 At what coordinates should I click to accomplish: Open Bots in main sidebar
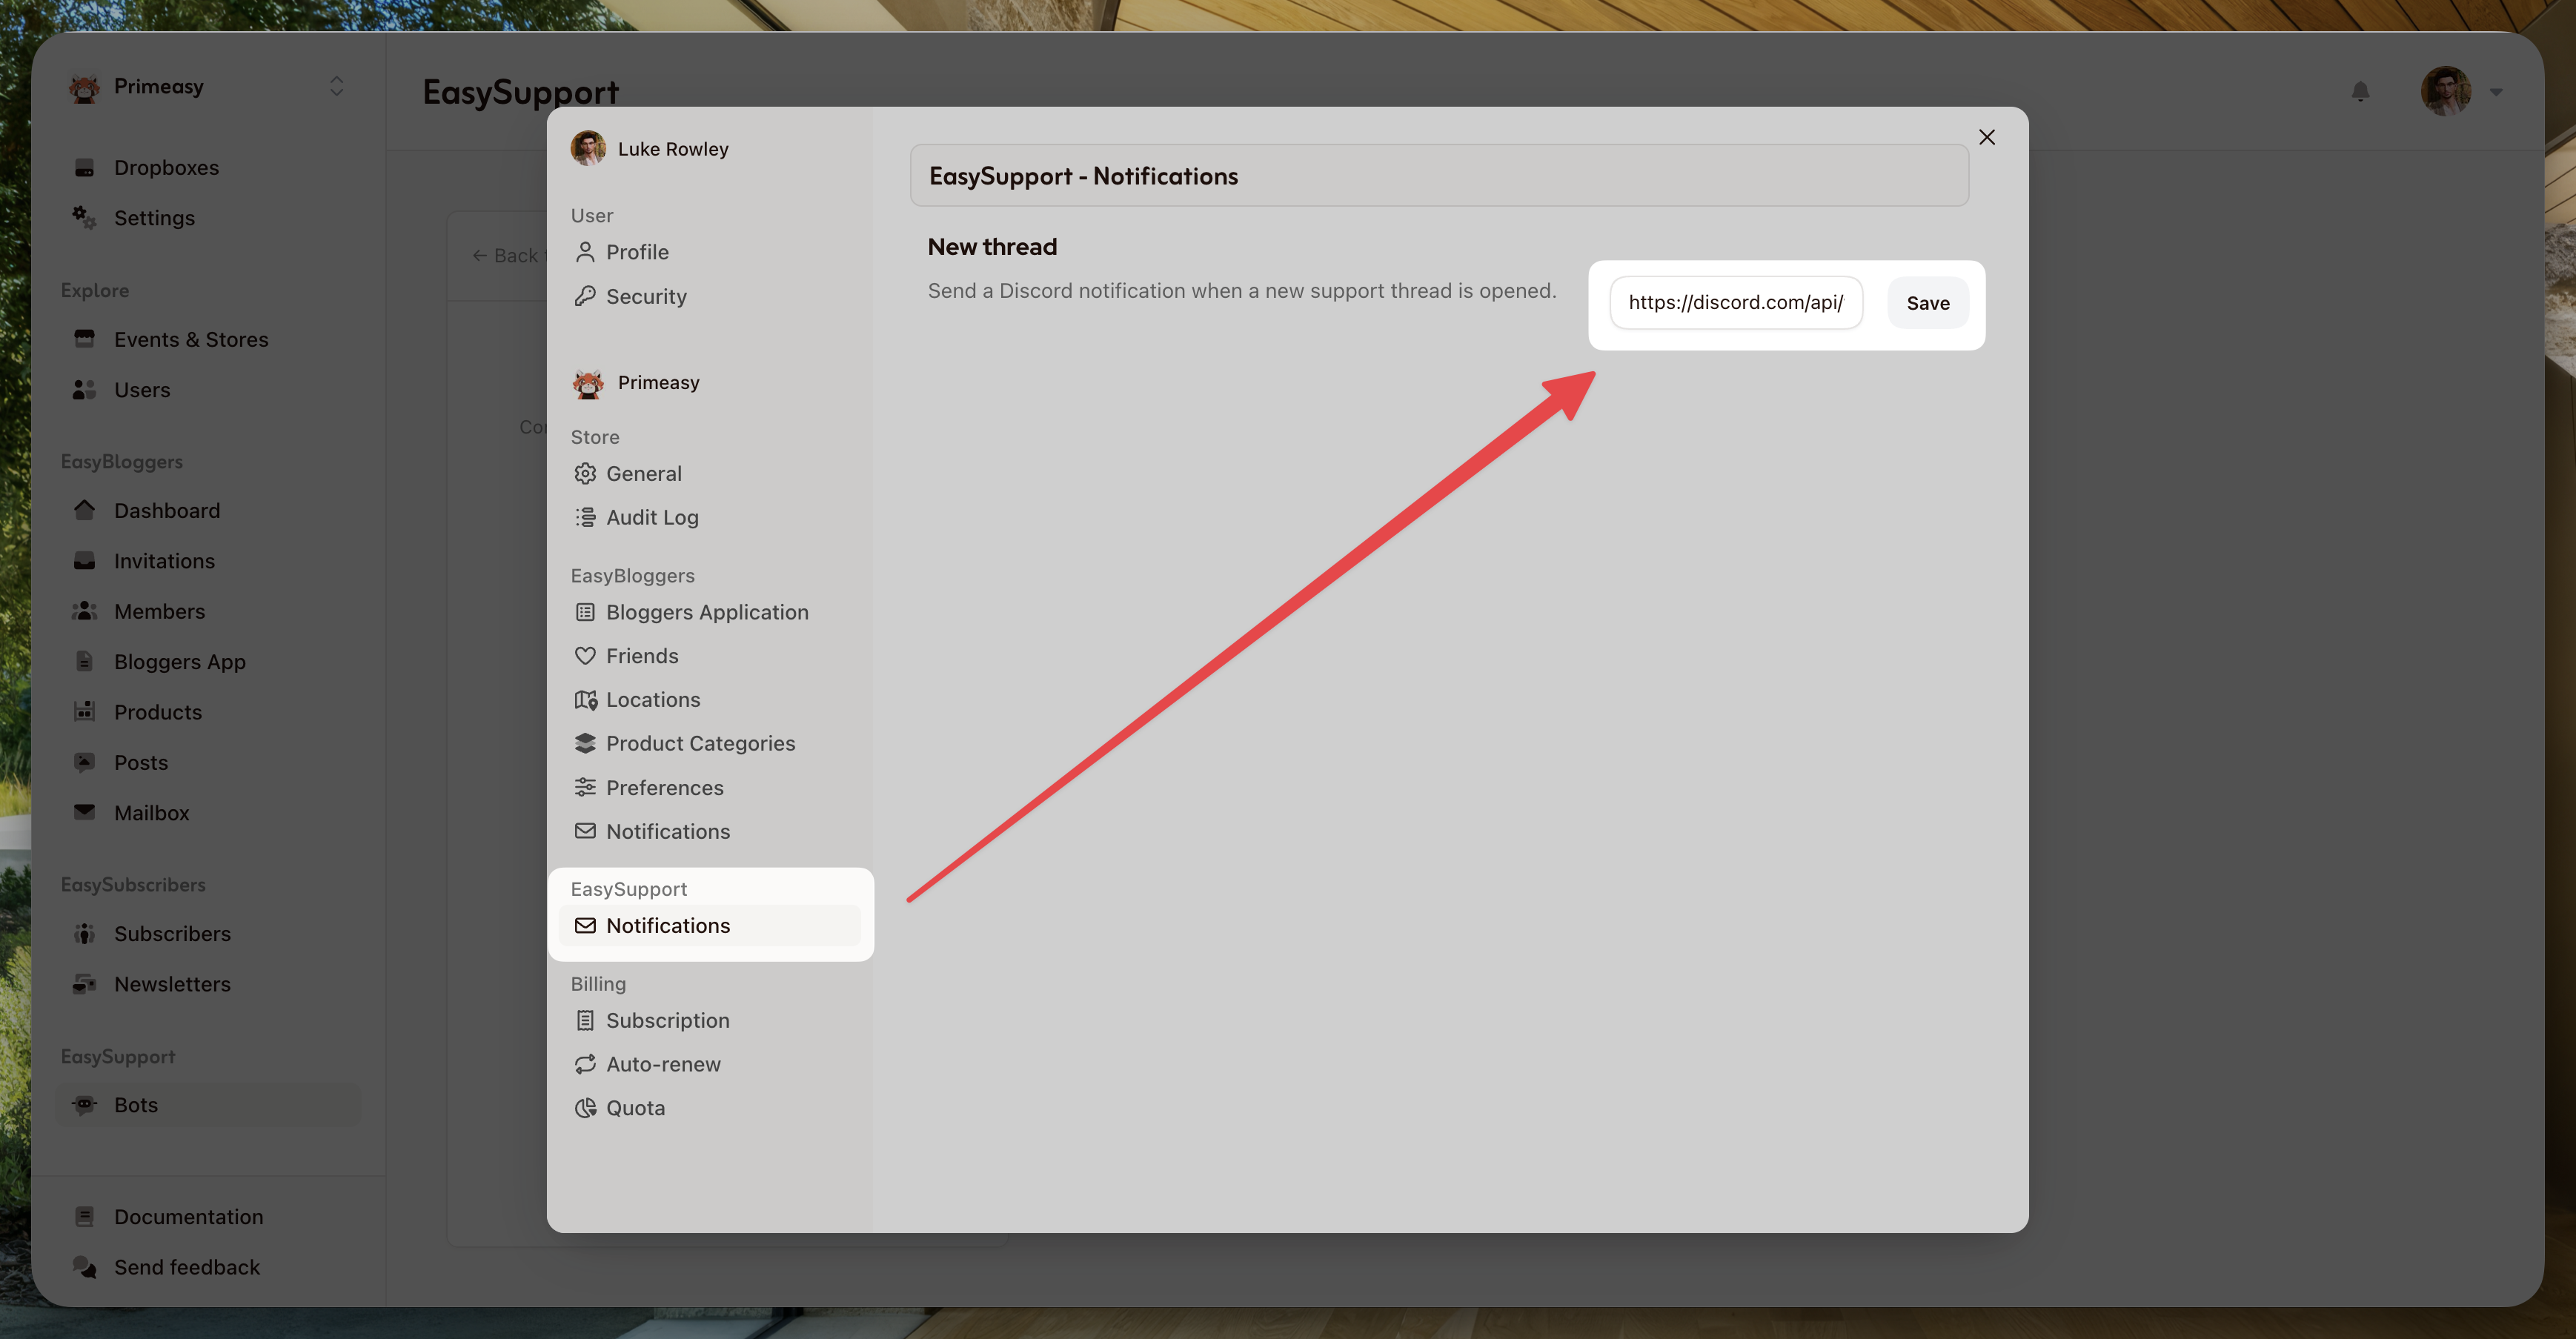coord(136,1105)
